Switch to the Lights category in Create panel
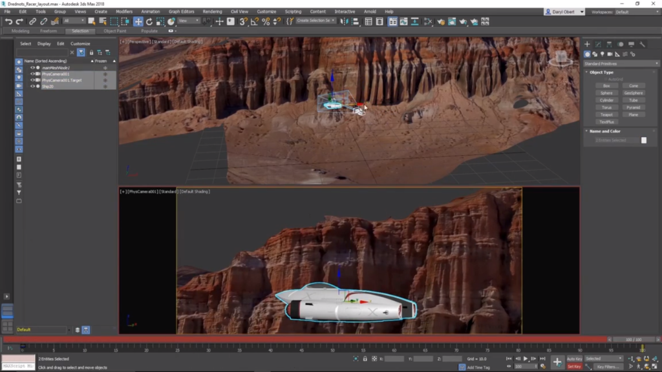The height and width of the screenshot is (372, 662). (603, 54)
